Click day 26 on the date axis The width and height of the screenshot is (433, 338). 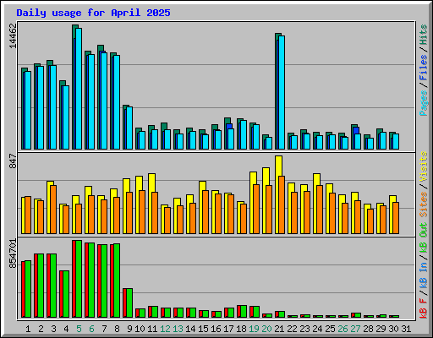(343, 329)
